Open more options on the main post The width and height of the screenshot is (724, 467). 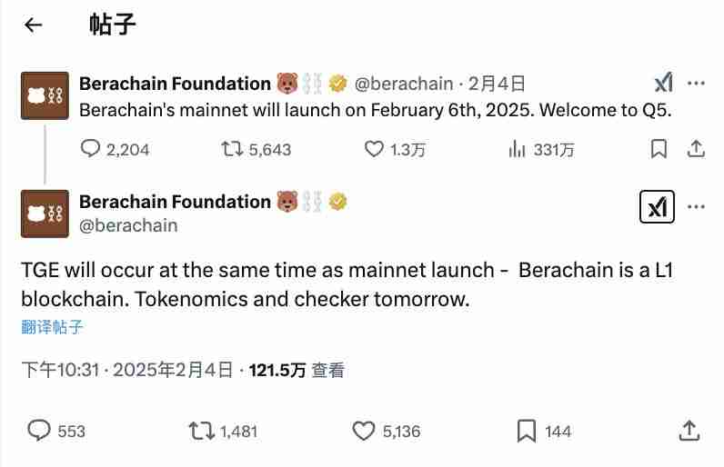coord(696,207)
